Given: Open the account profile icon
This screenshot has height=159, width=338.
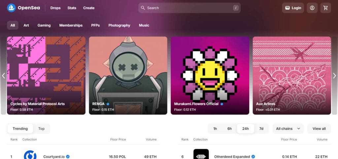Looking at the screenshot, I should coord(312,8).
